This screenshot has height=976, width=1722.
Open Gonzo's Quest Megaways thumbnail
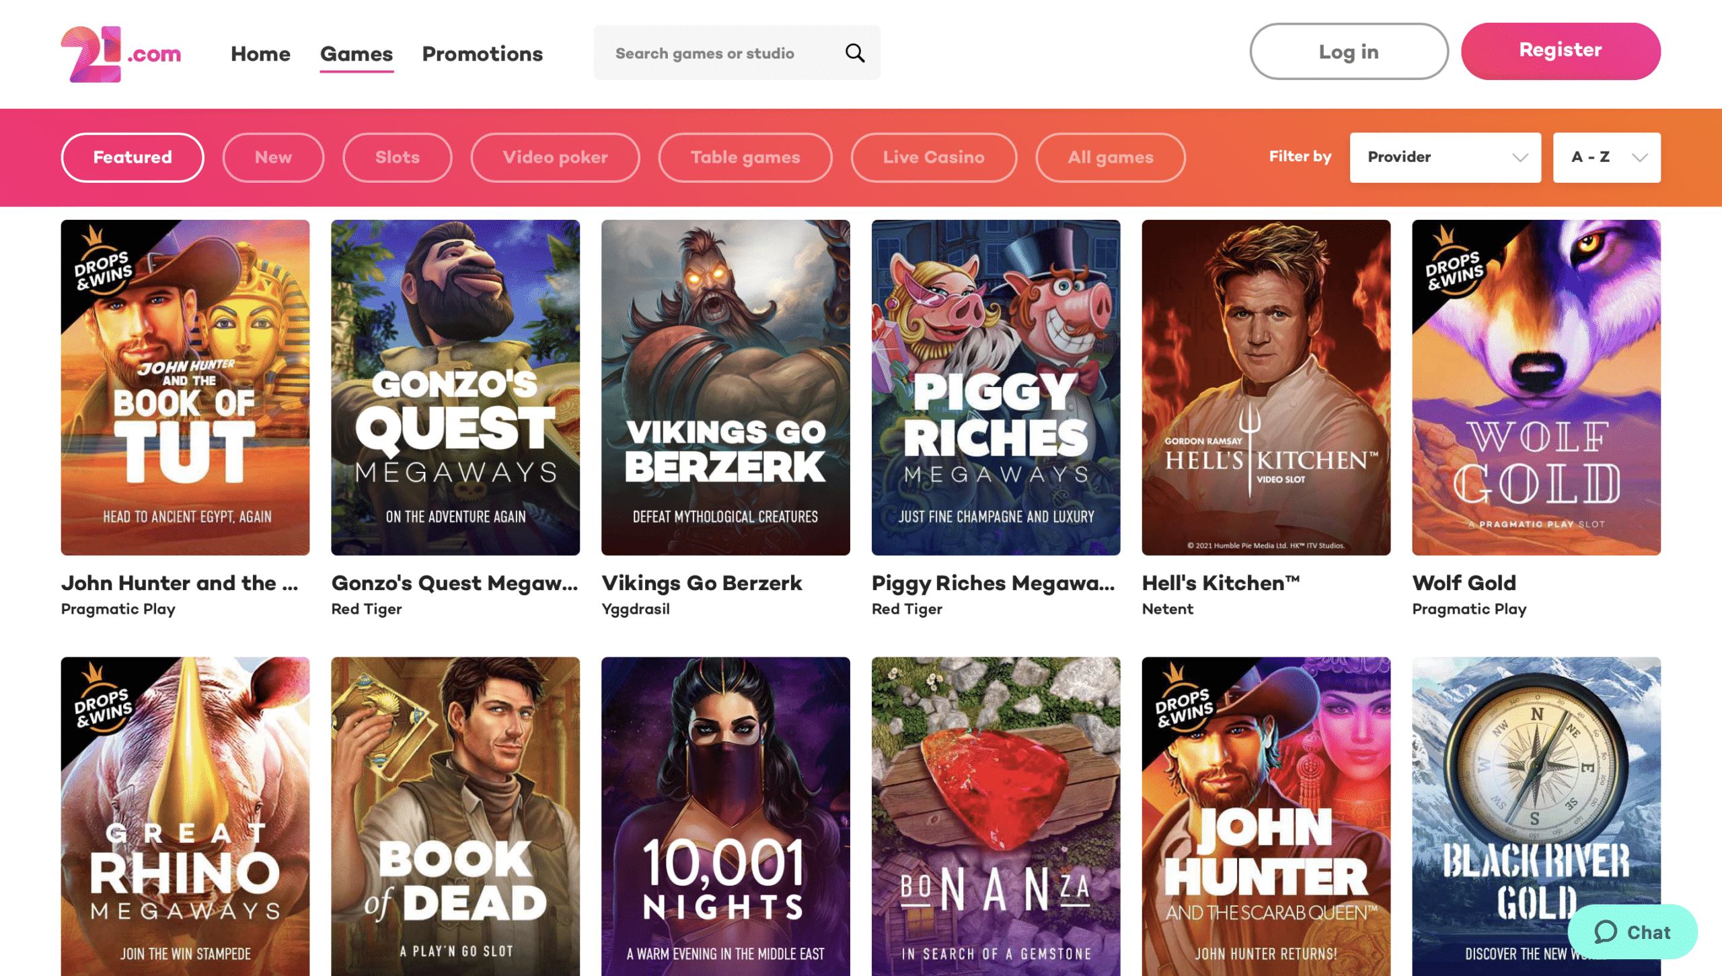tap(455, 387)
